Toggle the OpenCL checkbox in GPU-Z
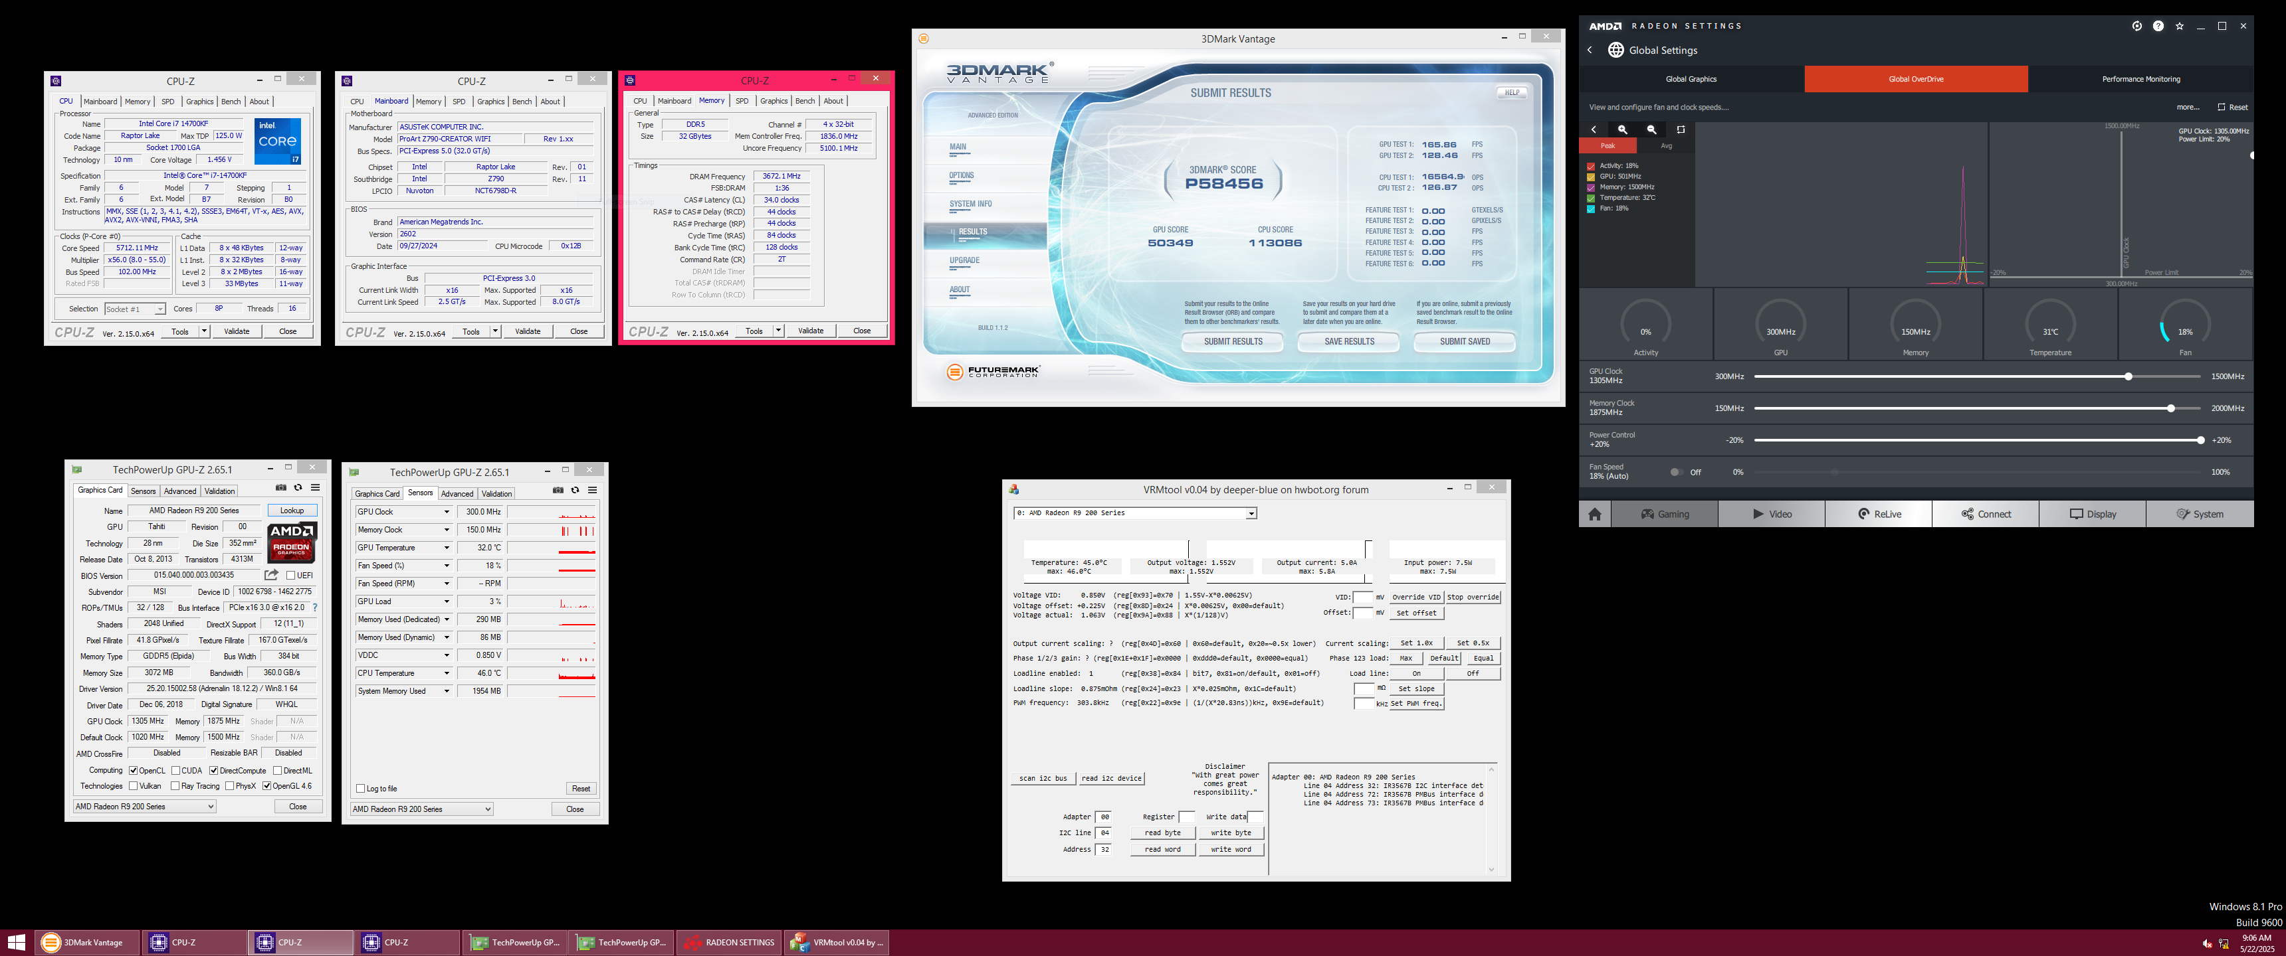2286x956 pixels. click(133, 771)
